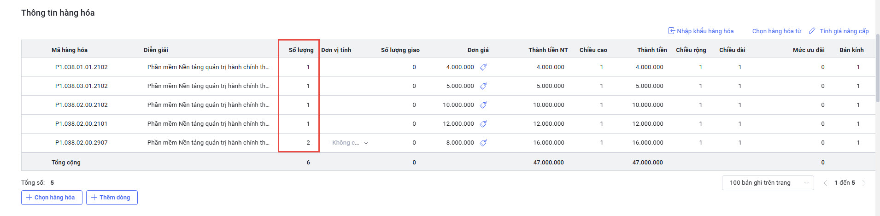The width and height of the screenshot is (880, 216).
Task: Click price tag icon beside 12.000.000 unit price
Action: [483, 124]
